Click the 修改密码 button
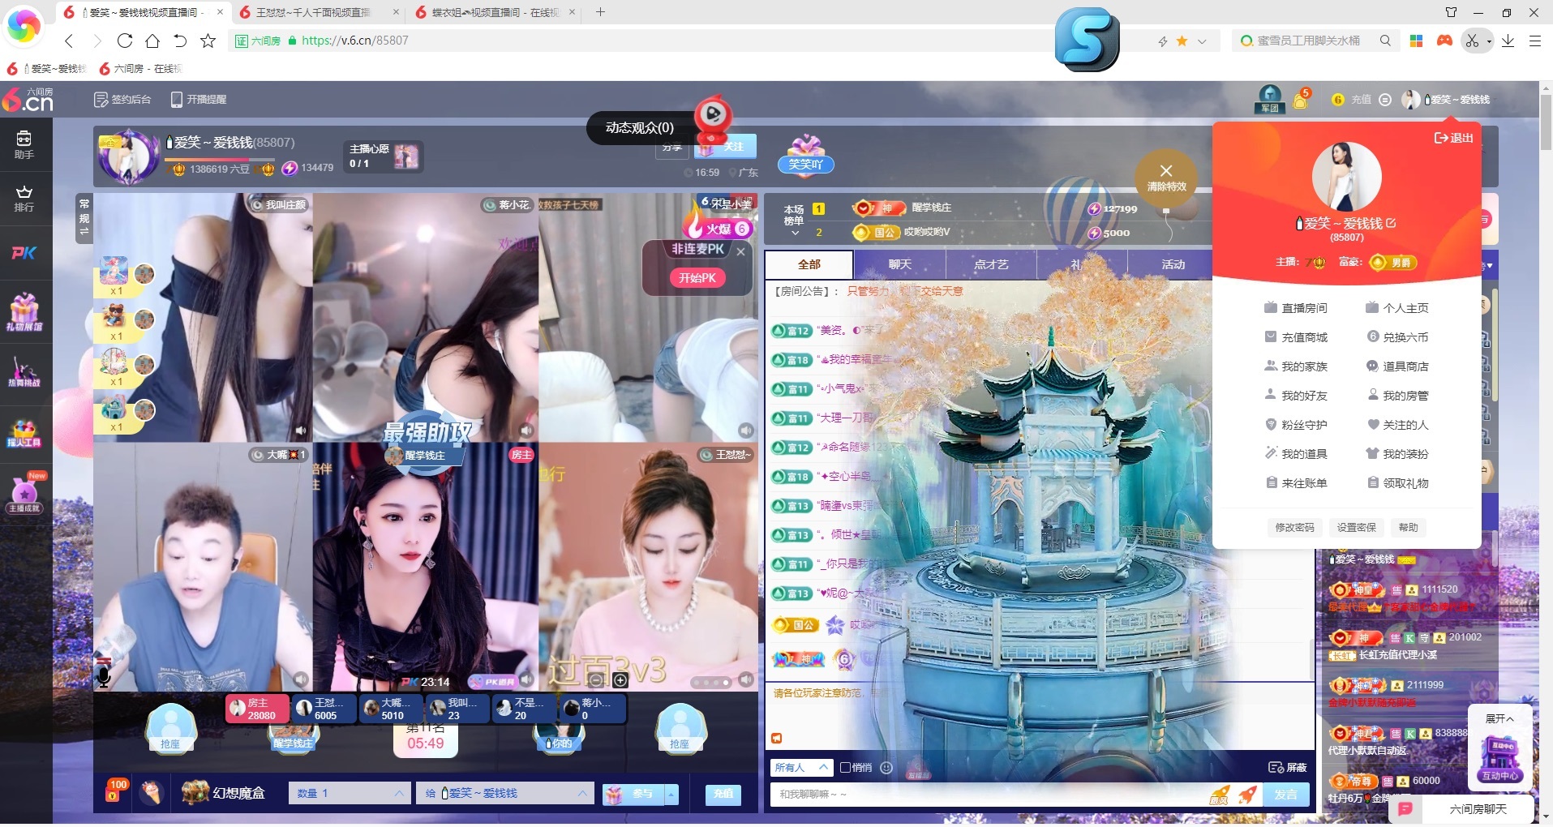Viewport: 1553px width, 827px height. click(x=1294, y=528)
